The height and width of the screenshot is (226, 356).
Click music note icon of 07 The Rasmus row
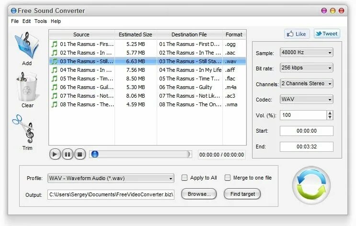[x=54, y=96]
